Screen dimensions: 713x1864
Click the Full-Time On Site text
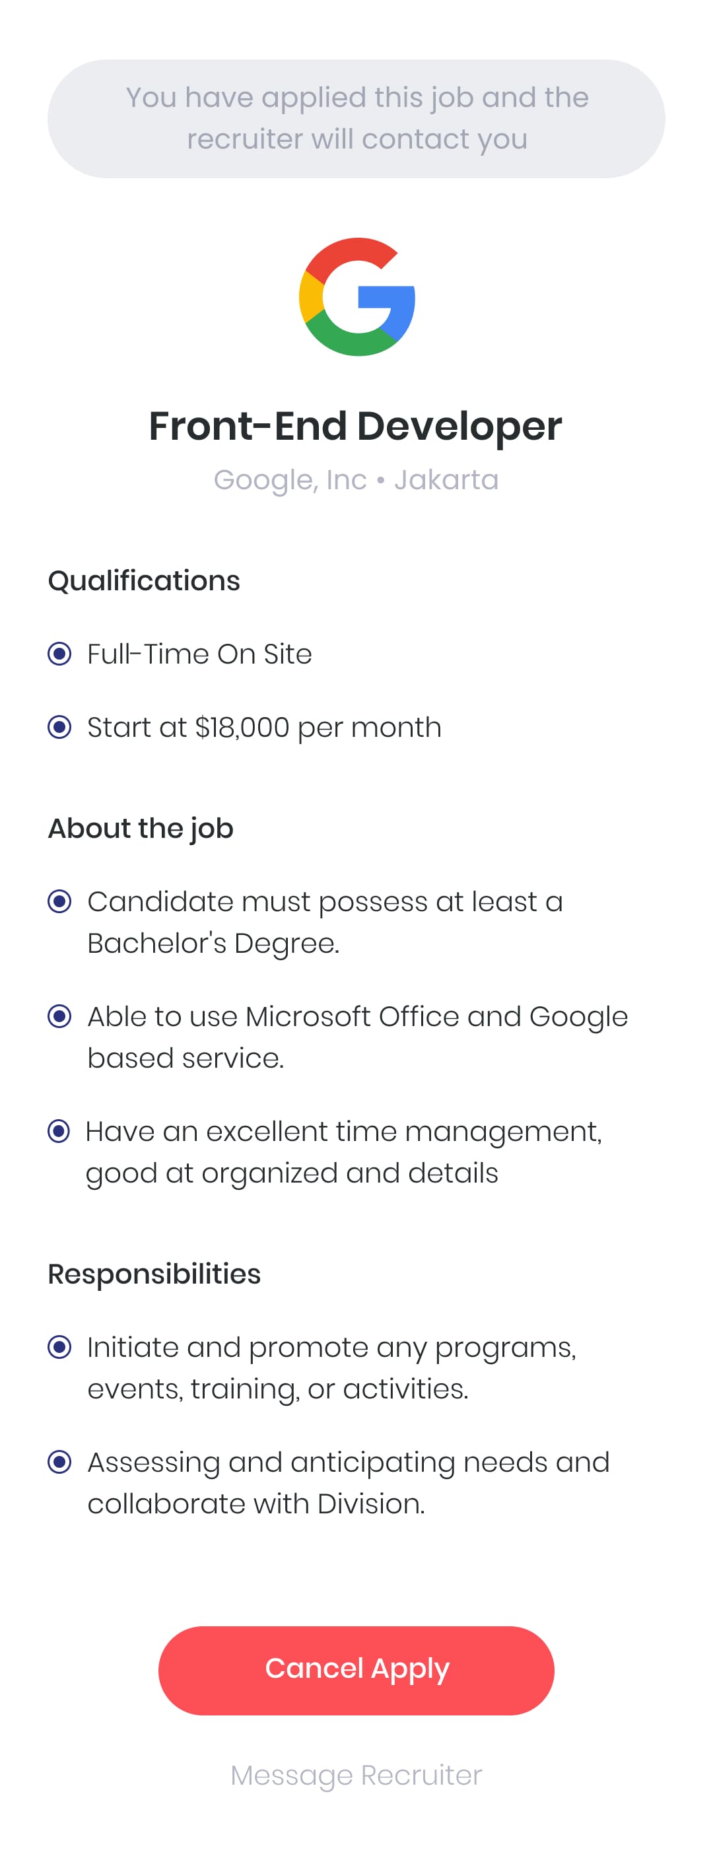click(199, 654)
